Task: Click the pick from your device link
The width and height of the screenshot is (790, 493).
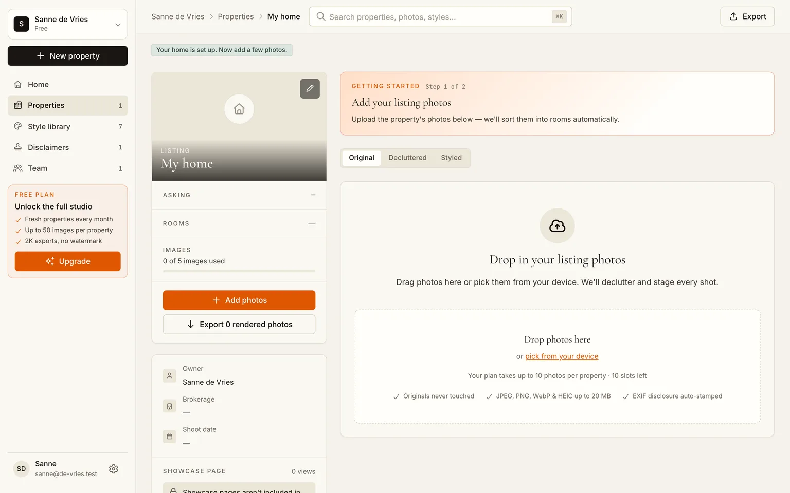Action: [x=562, y=356]
